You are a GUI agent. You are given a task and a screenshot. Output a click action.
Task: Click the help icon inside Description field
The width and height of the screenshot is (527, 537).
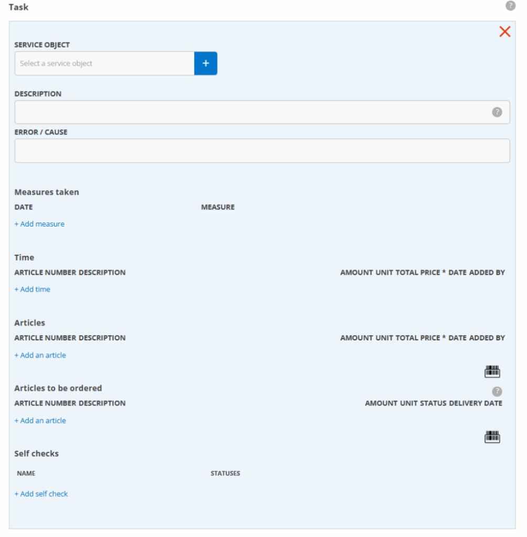click(x=497, y=112)
